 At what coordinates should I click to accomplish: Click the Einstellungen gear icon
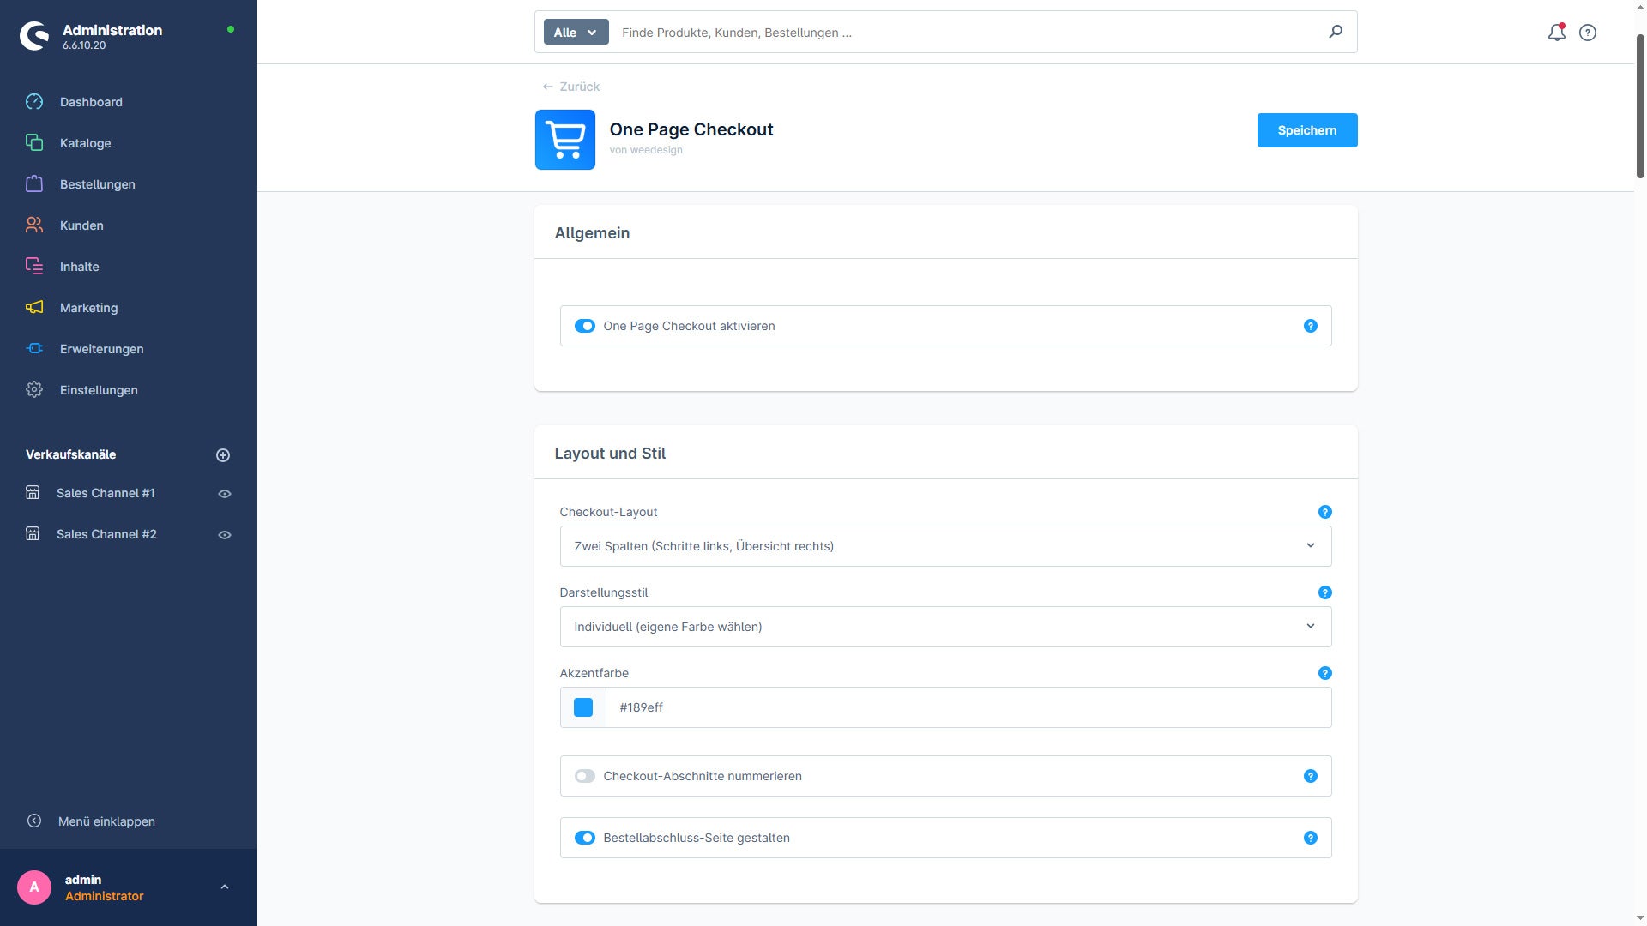[x=34, y=390]
